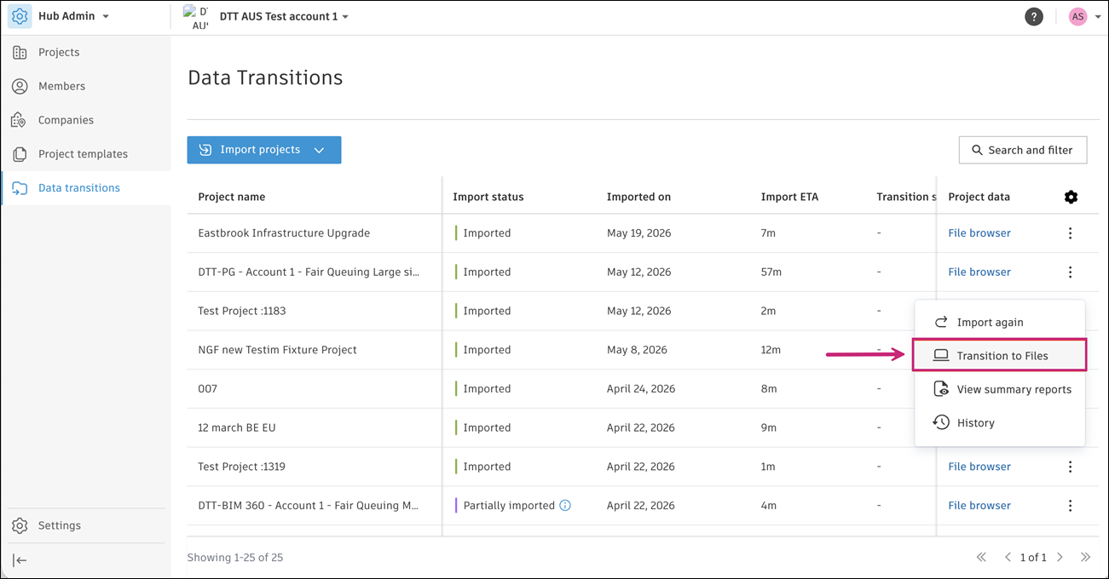
Task: Open the AS user avatar menu
Action: 1083,16
